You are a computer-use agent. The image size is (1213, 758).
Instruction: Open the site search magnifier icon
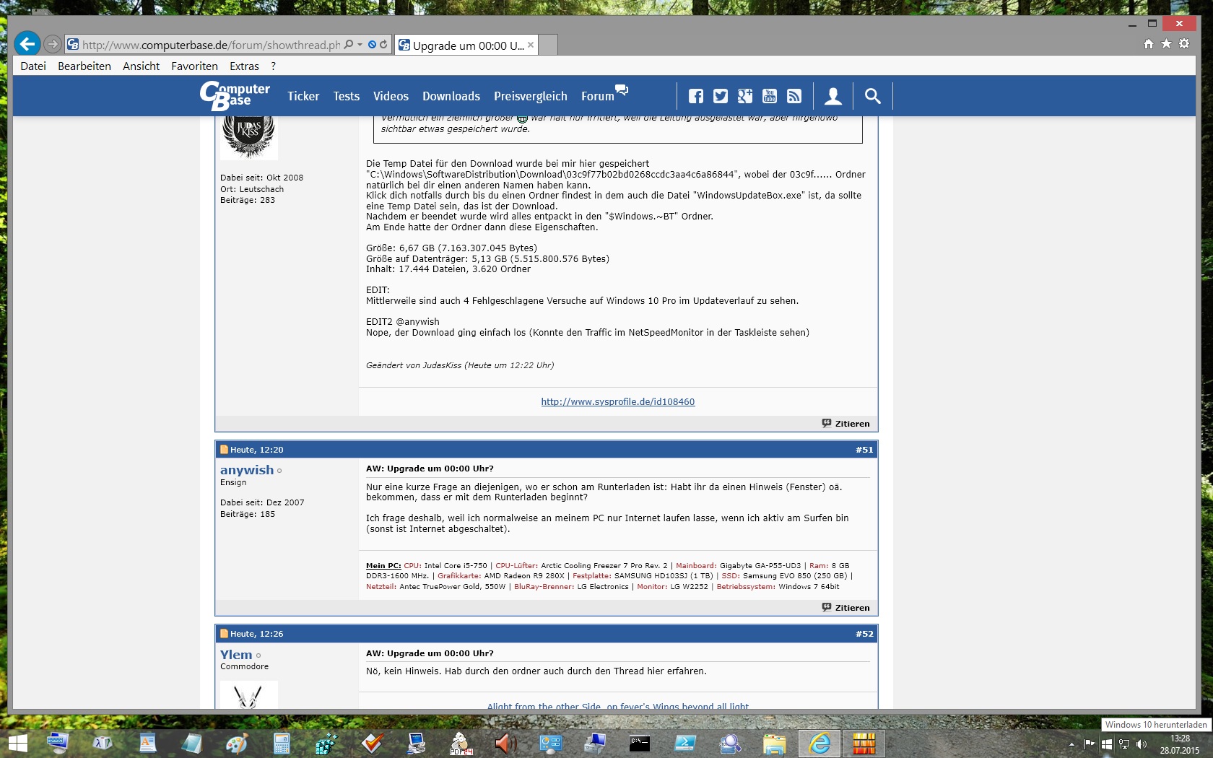click(872, 96)
